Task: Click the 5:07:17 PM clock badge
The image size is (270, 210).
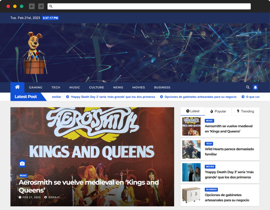Action: (50, 18)
